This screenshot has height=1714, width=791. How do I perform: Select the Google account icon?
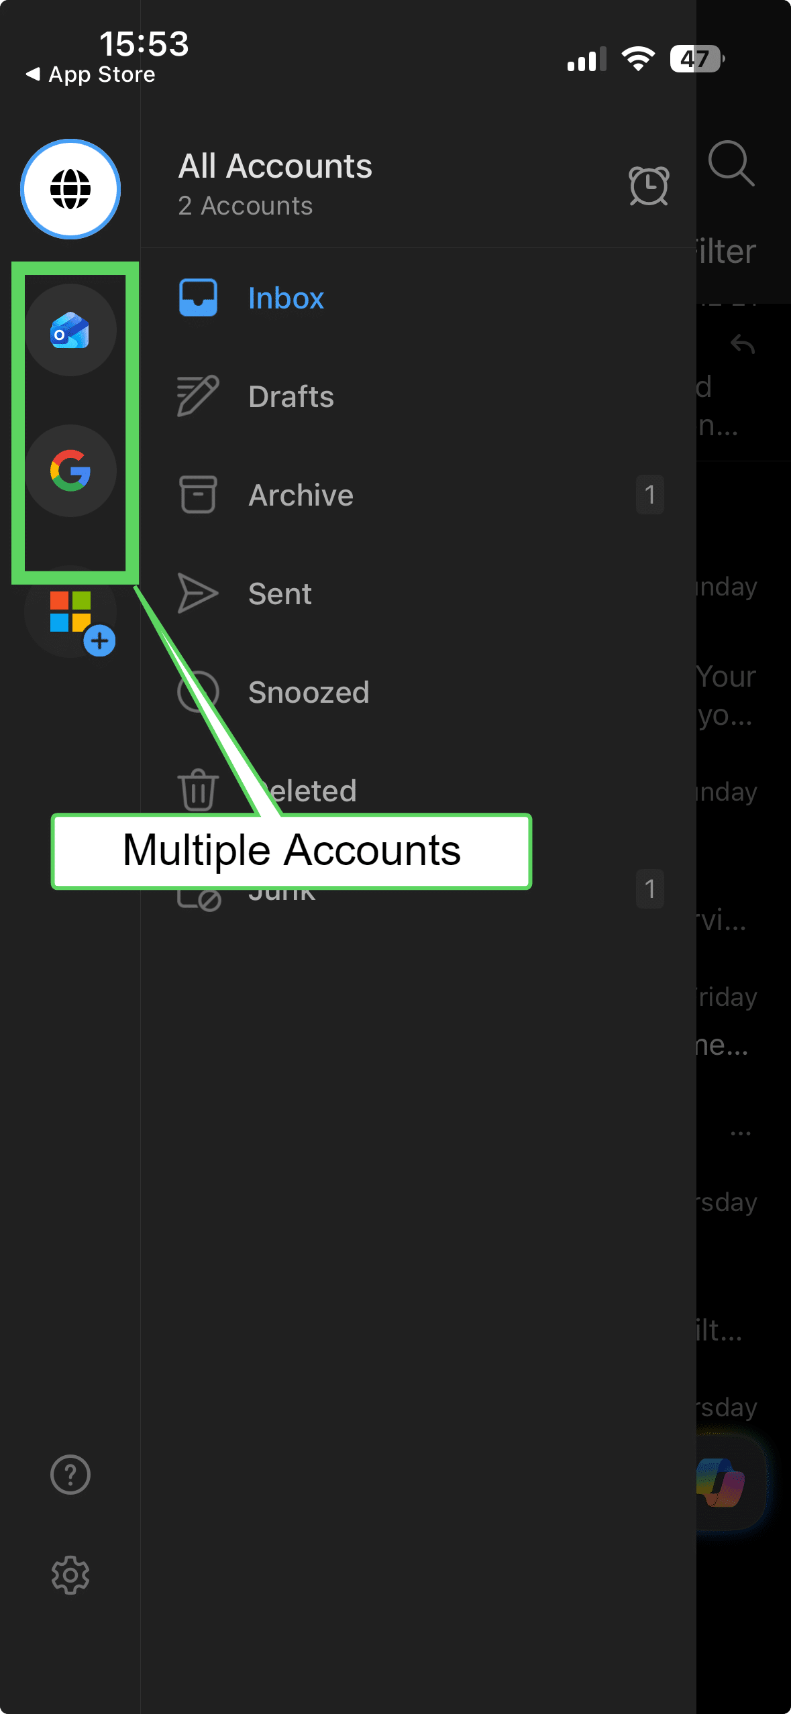click(x=70, y=471)
